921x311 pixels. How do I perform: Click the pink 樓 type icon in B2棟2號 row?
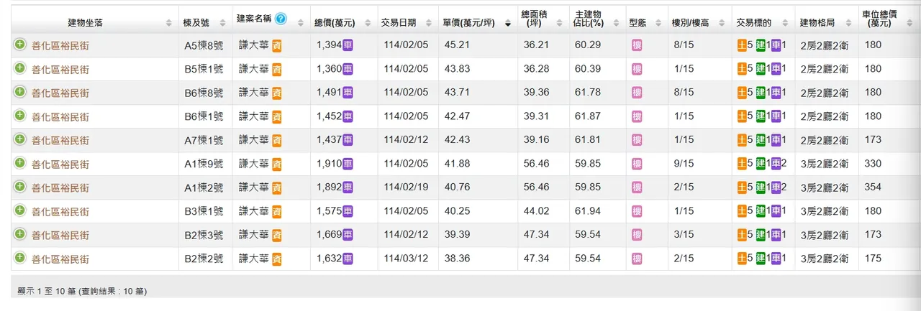coord(637,259)
